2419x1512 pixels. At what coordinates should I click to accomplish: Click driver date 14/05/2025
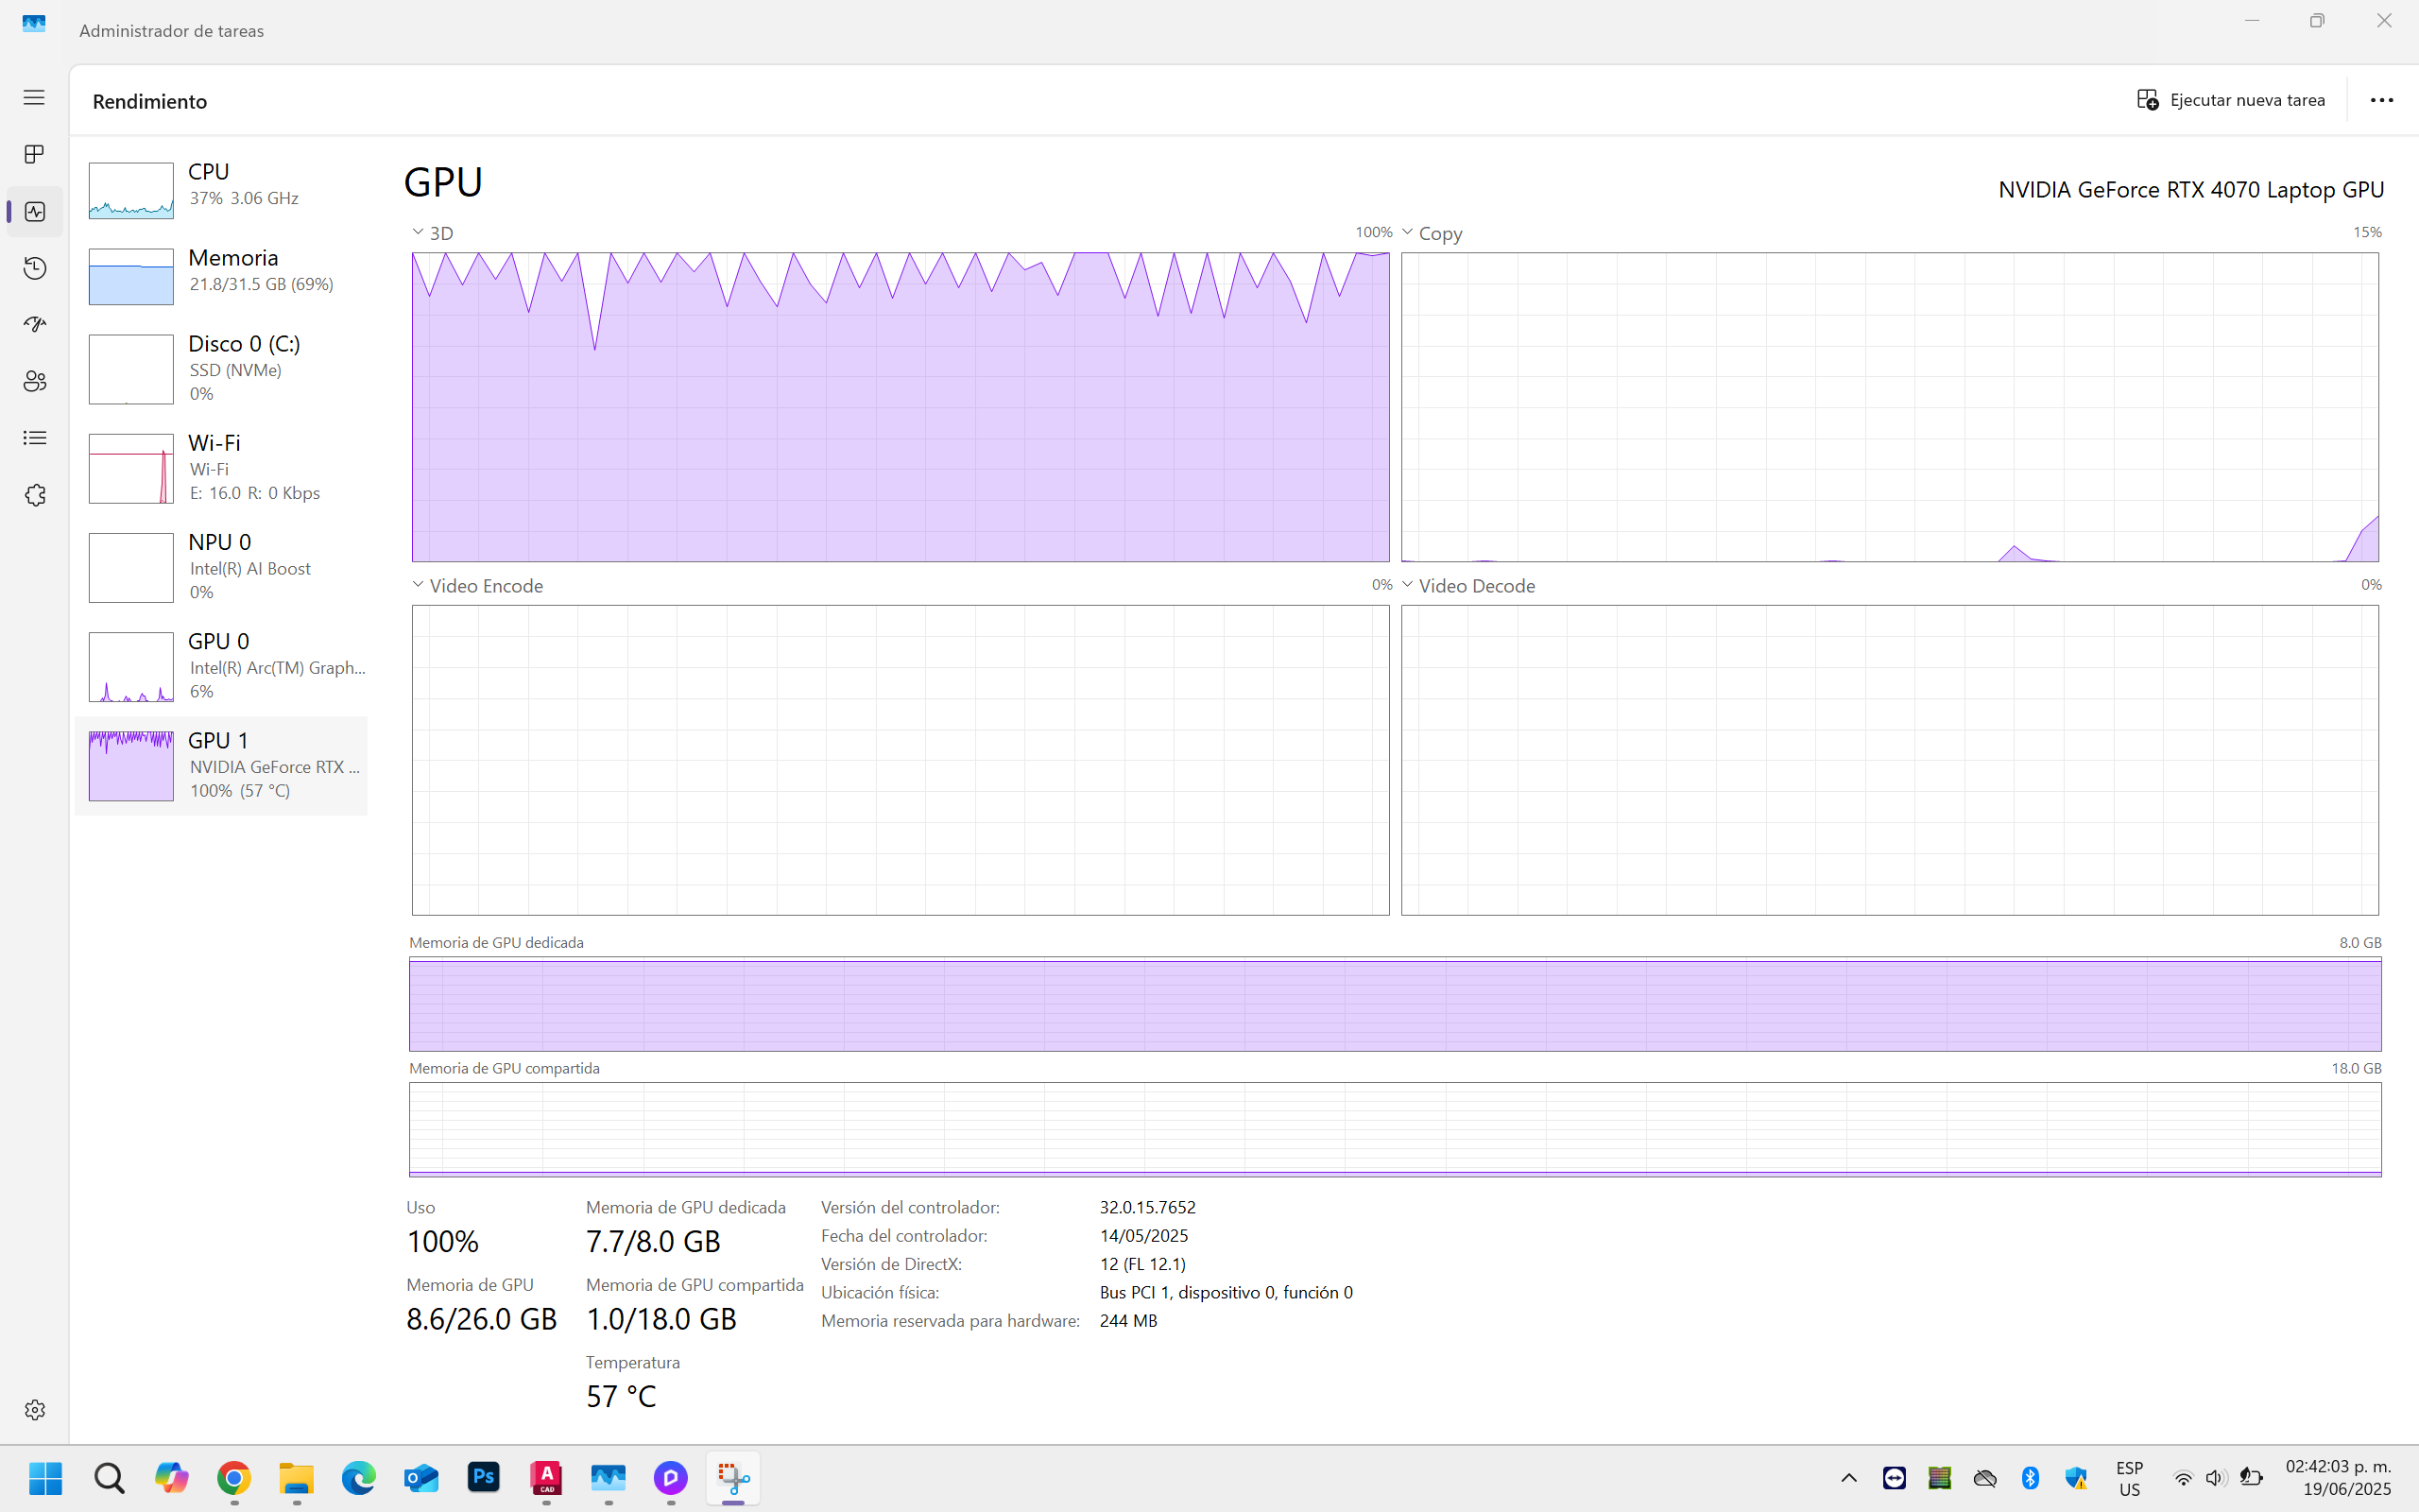[1143, 1236]
